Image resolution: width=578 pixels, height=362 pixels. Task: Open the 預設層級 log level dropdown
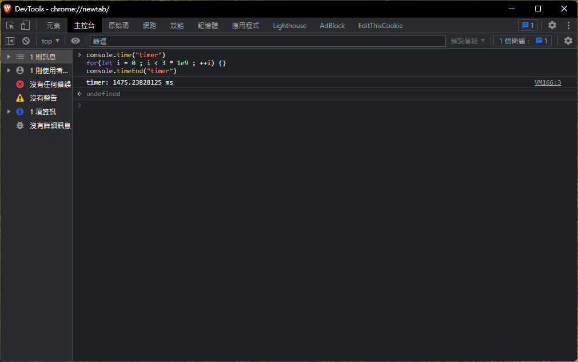point(468,41)
